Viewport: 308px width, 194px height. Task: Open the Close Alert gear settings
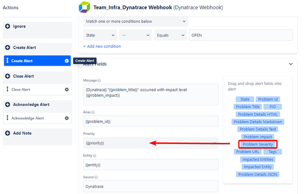point(66,89)
